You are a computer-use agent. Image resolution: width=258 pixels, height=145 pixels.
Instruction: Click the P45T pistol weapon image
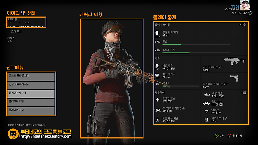tap(234, 78)
